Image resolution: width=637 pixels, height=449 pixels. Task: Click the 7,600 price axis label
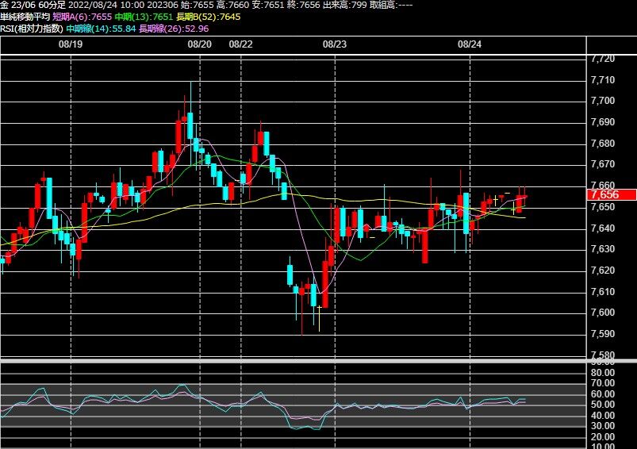click(x=603, y=313)
